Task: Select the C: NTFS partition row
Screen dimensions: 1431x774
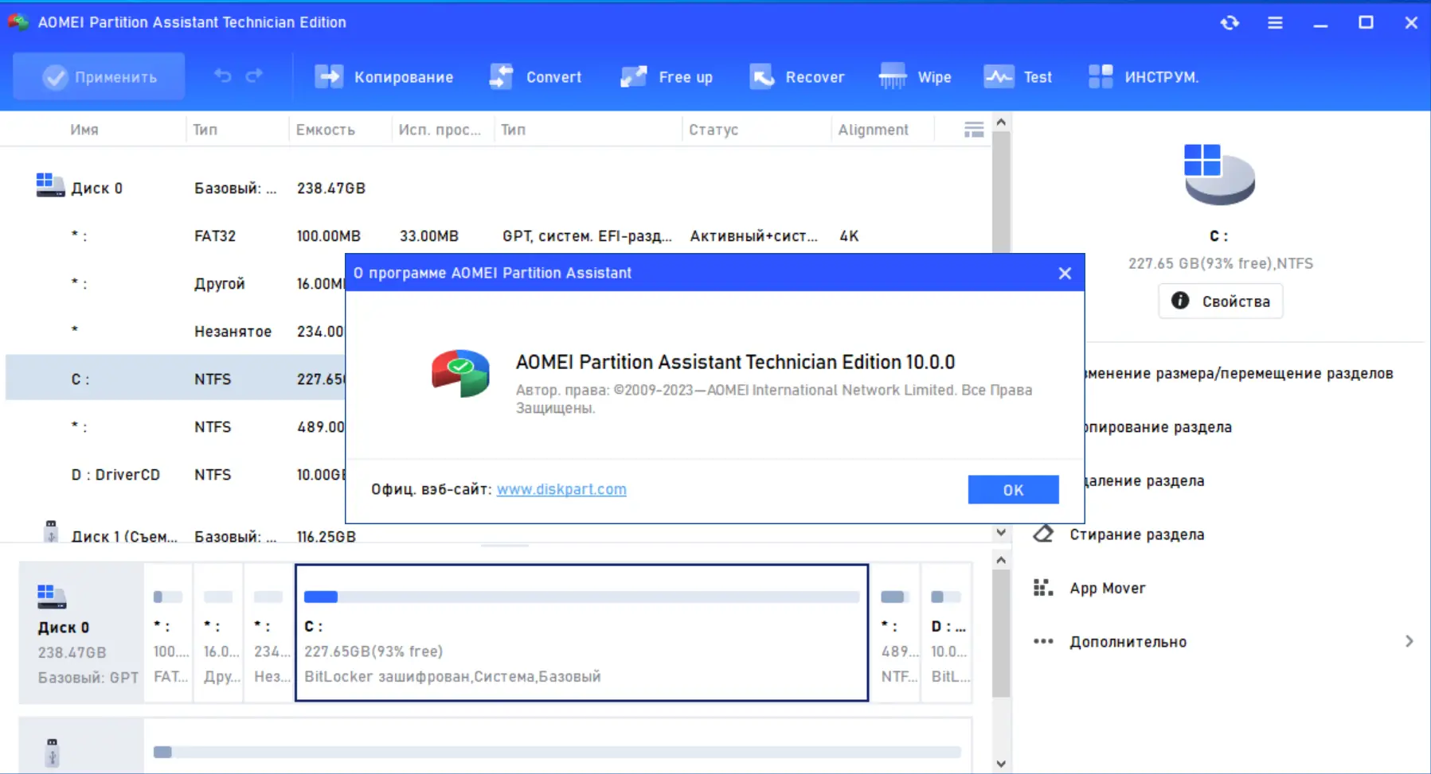Action: (x=175, y=378)
